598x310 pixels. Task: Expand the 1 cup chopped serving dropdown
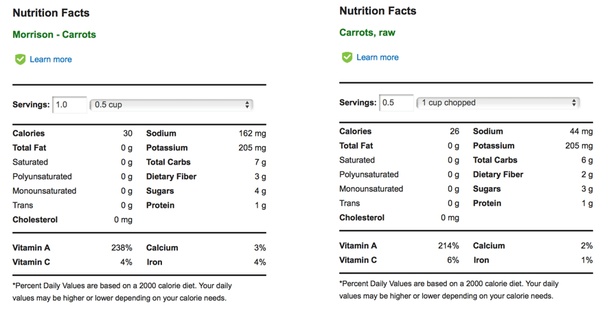point(498,103)
